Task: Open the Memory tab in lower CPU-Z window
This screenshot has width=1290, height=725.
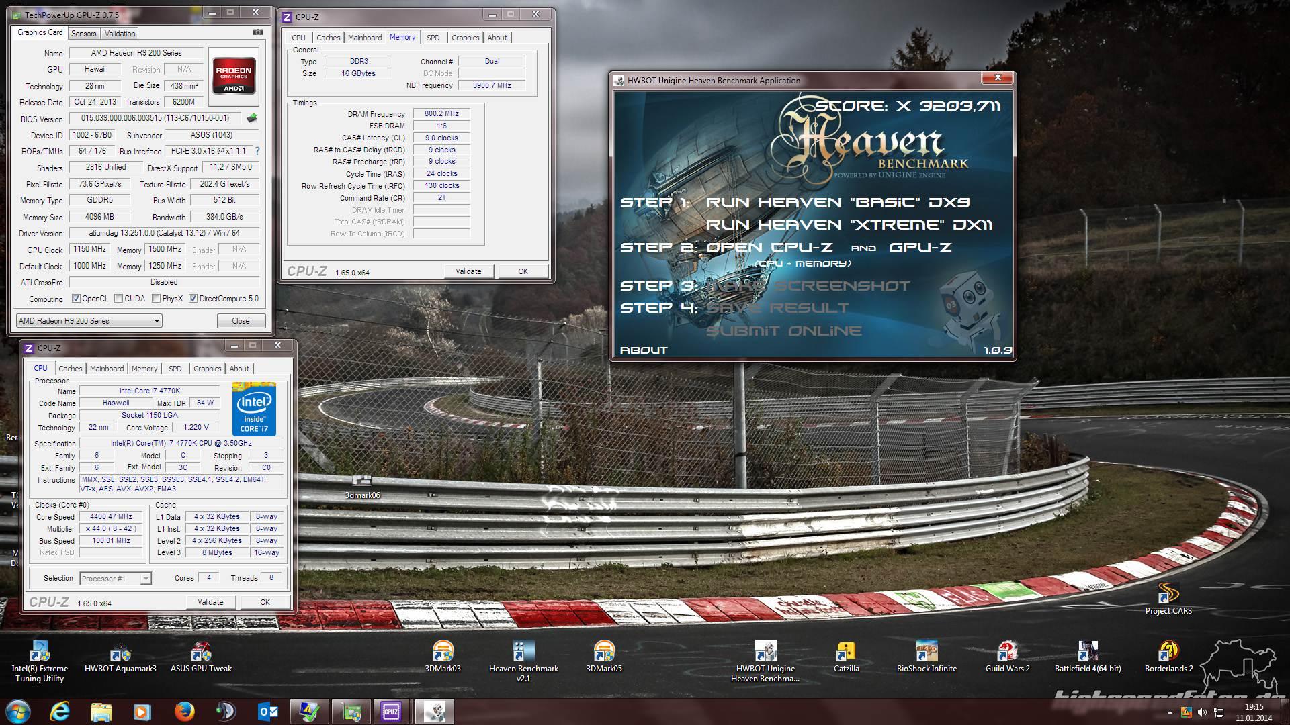Action: tap(144, 369)
